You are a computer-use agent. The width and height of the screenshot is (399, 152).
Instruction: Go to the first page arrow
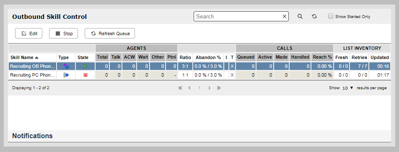[x=180, y=88]
